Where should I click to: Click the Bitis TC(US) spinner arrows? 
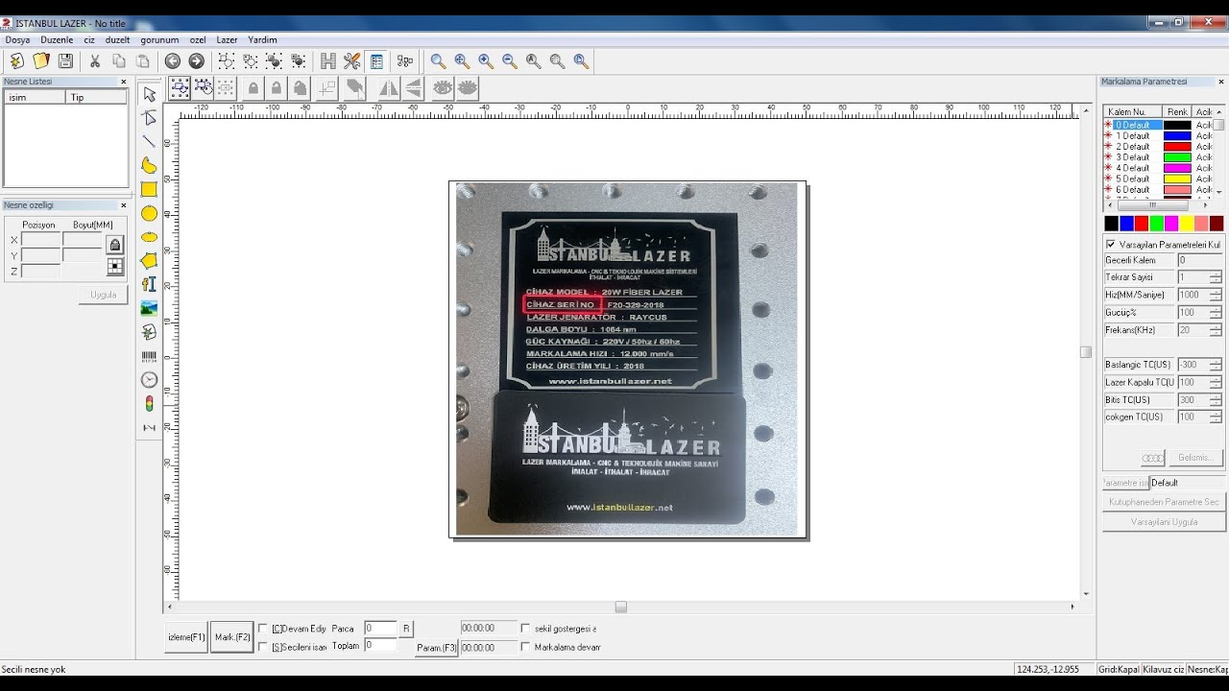coord(1216,399)
